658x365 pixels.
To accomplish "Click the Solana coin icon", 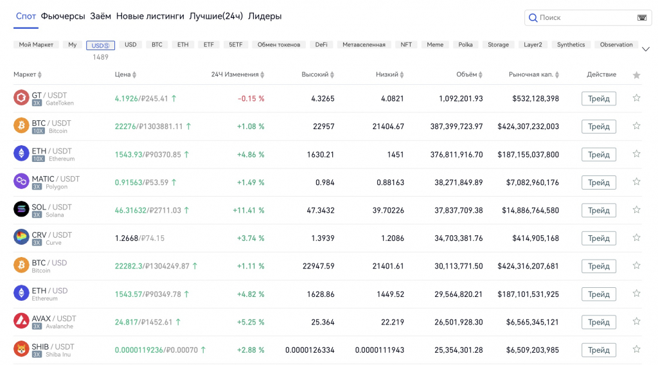I will 21,209.
